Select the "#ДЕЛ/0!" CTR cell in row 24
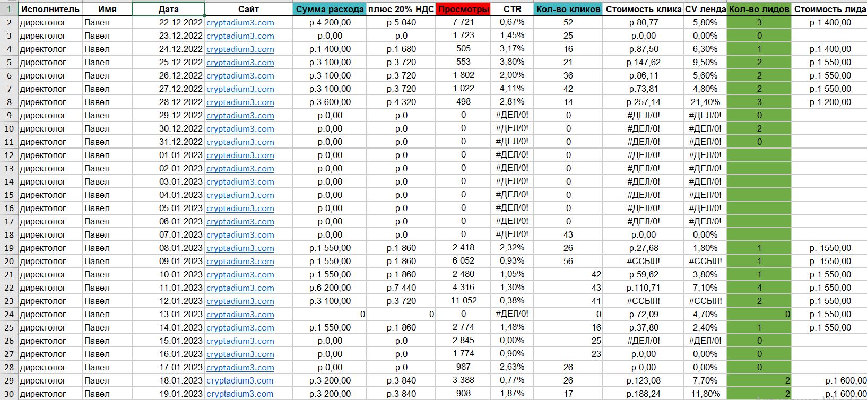 [x=513, y=314]
